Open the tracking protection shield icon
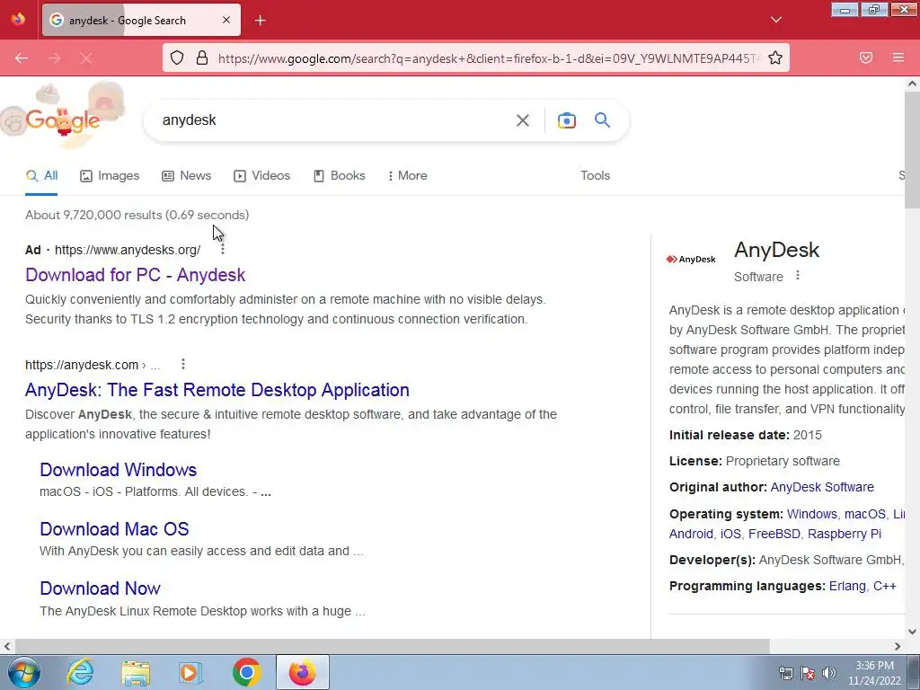This screenshot has height=690, width=920. pos(177,57)
